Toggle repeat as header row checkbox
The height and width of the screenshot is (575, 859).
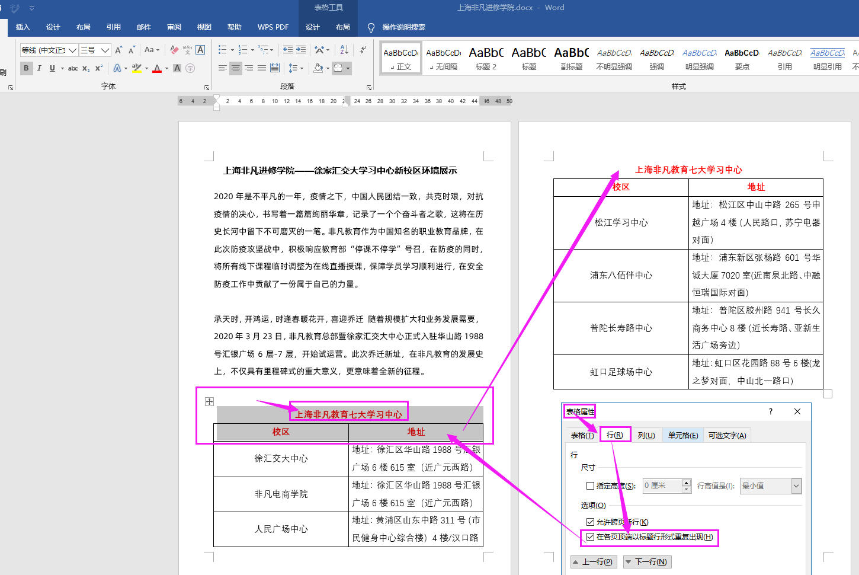point(590,536)
